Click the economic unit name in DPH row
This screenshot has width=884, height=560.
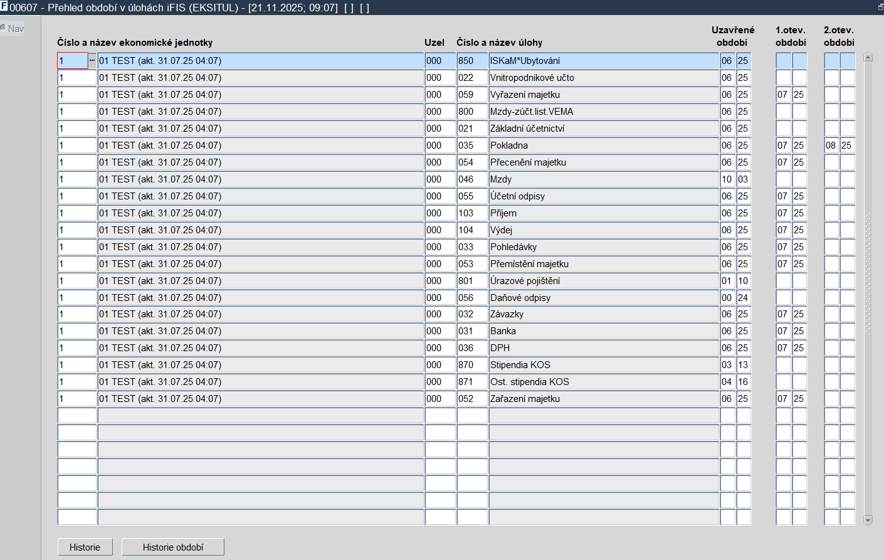[261, 348]
